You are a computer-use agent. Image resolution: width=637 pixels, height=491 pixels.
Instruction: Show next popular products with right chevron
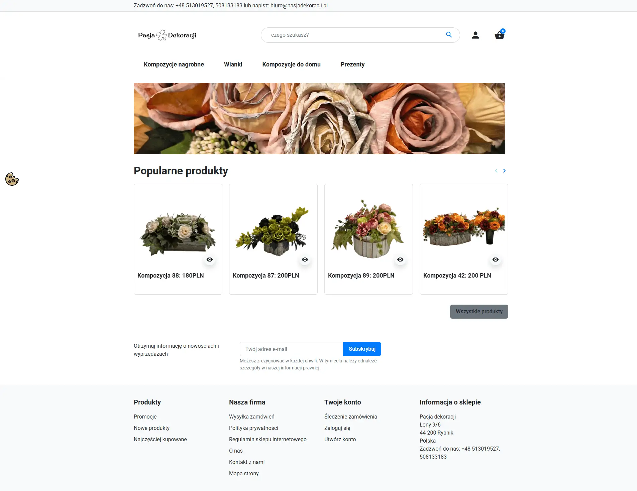pos(504,171)
